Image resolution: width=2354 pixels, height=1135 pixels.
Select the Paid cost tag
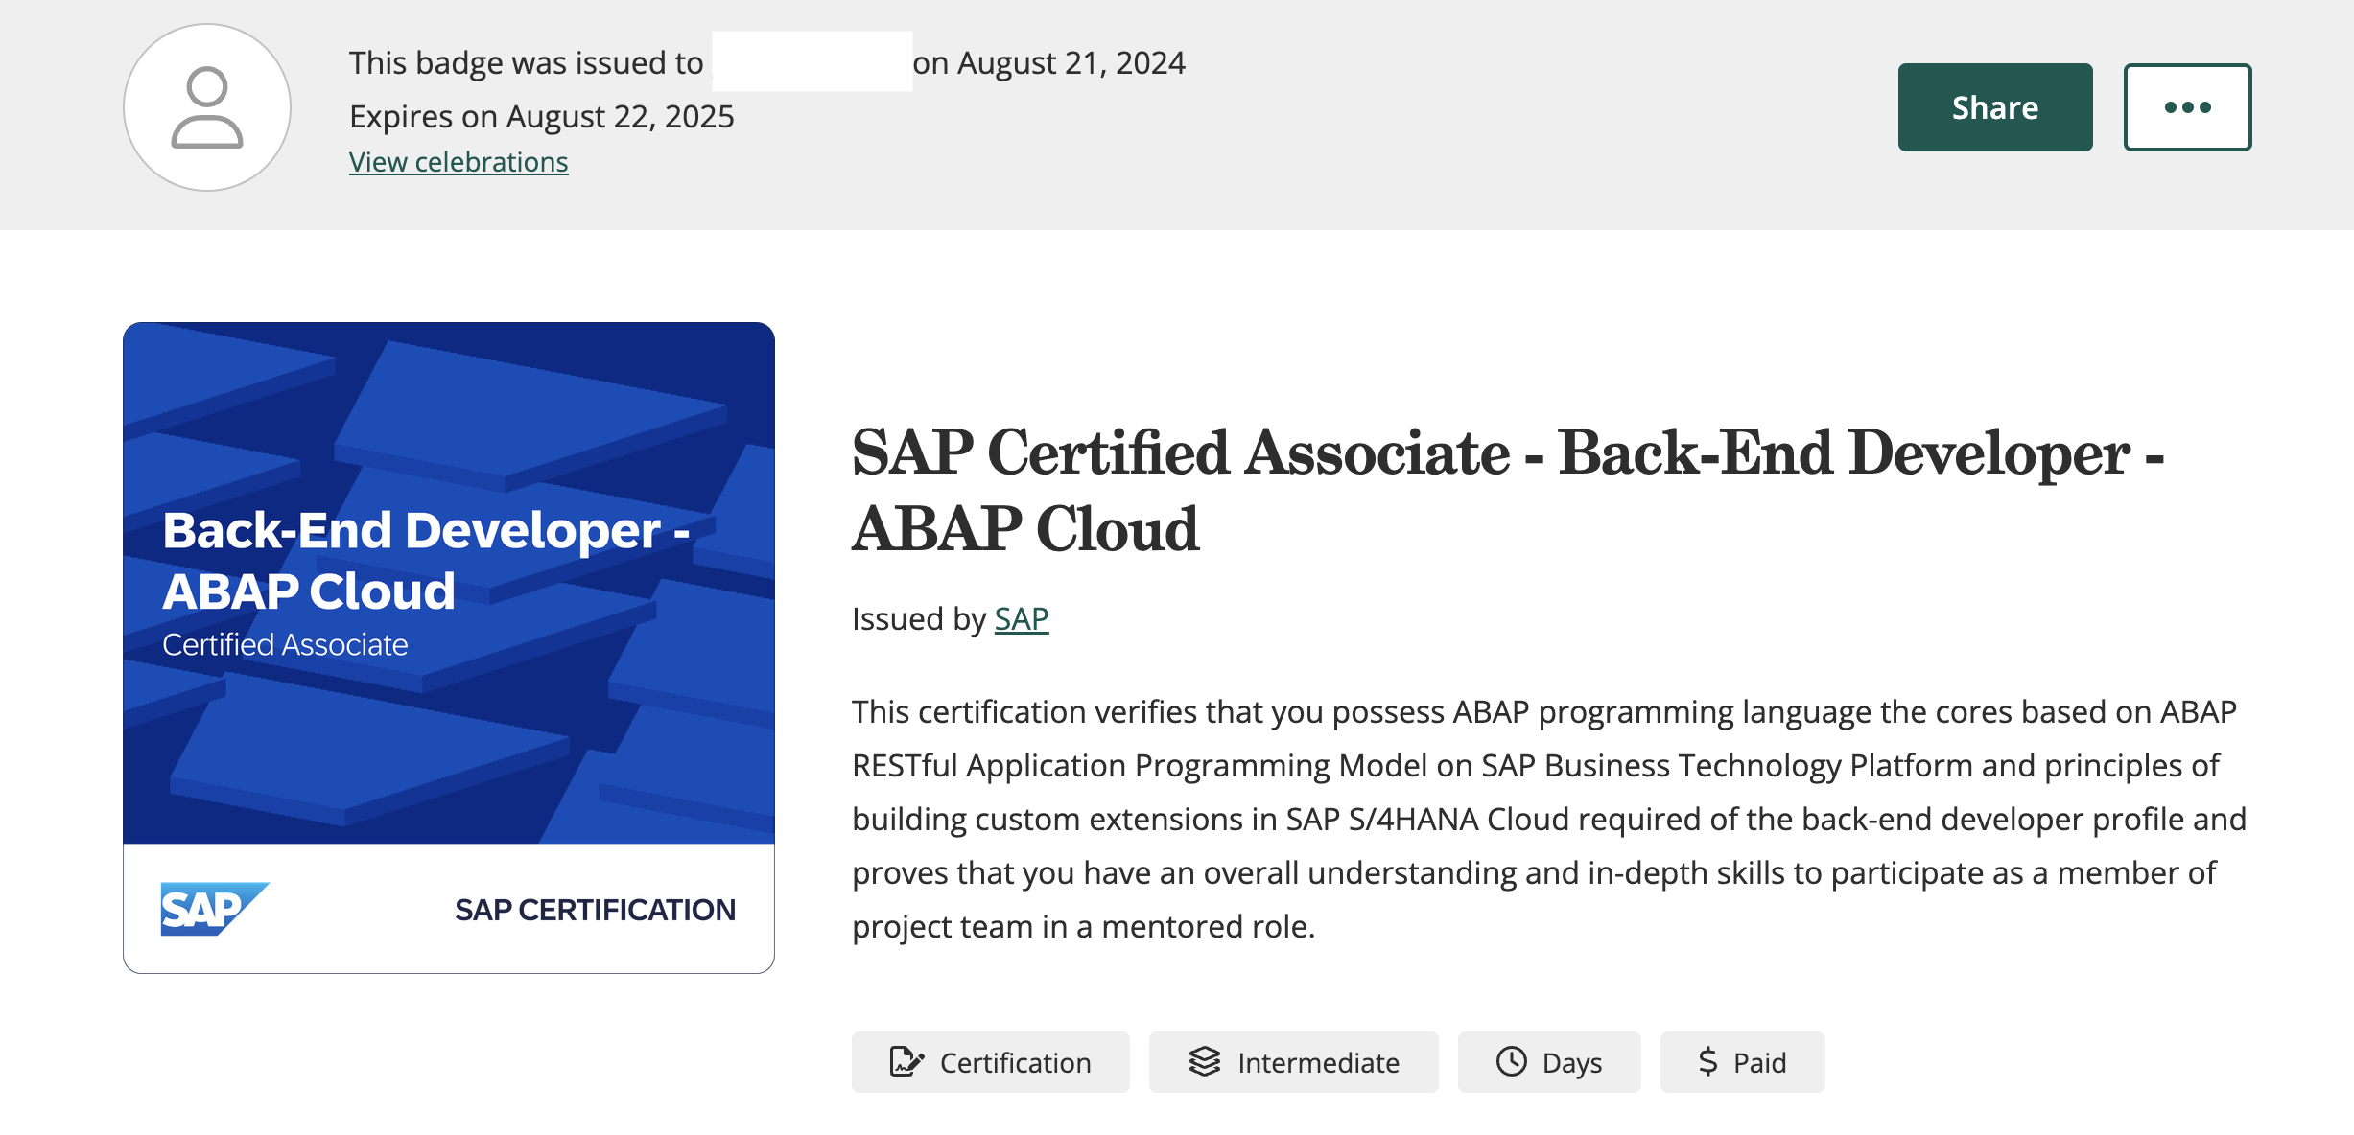[x=1759, y=1062]
